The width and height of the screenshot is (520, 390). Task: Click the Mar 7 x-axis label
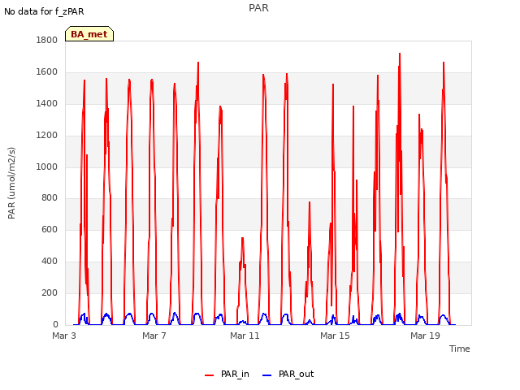pyautogui.click(x=154, y=336)
